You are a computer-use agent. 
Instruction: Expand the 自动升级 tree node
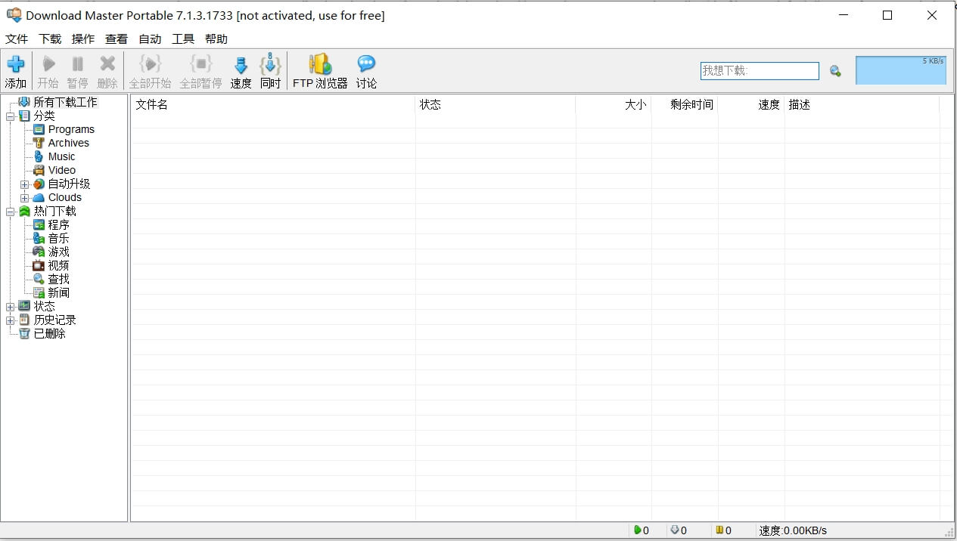[24, 184]
